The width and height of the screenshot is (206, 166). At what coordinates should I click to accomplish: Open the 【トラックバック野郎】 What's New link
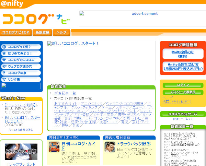click(20, 105)
